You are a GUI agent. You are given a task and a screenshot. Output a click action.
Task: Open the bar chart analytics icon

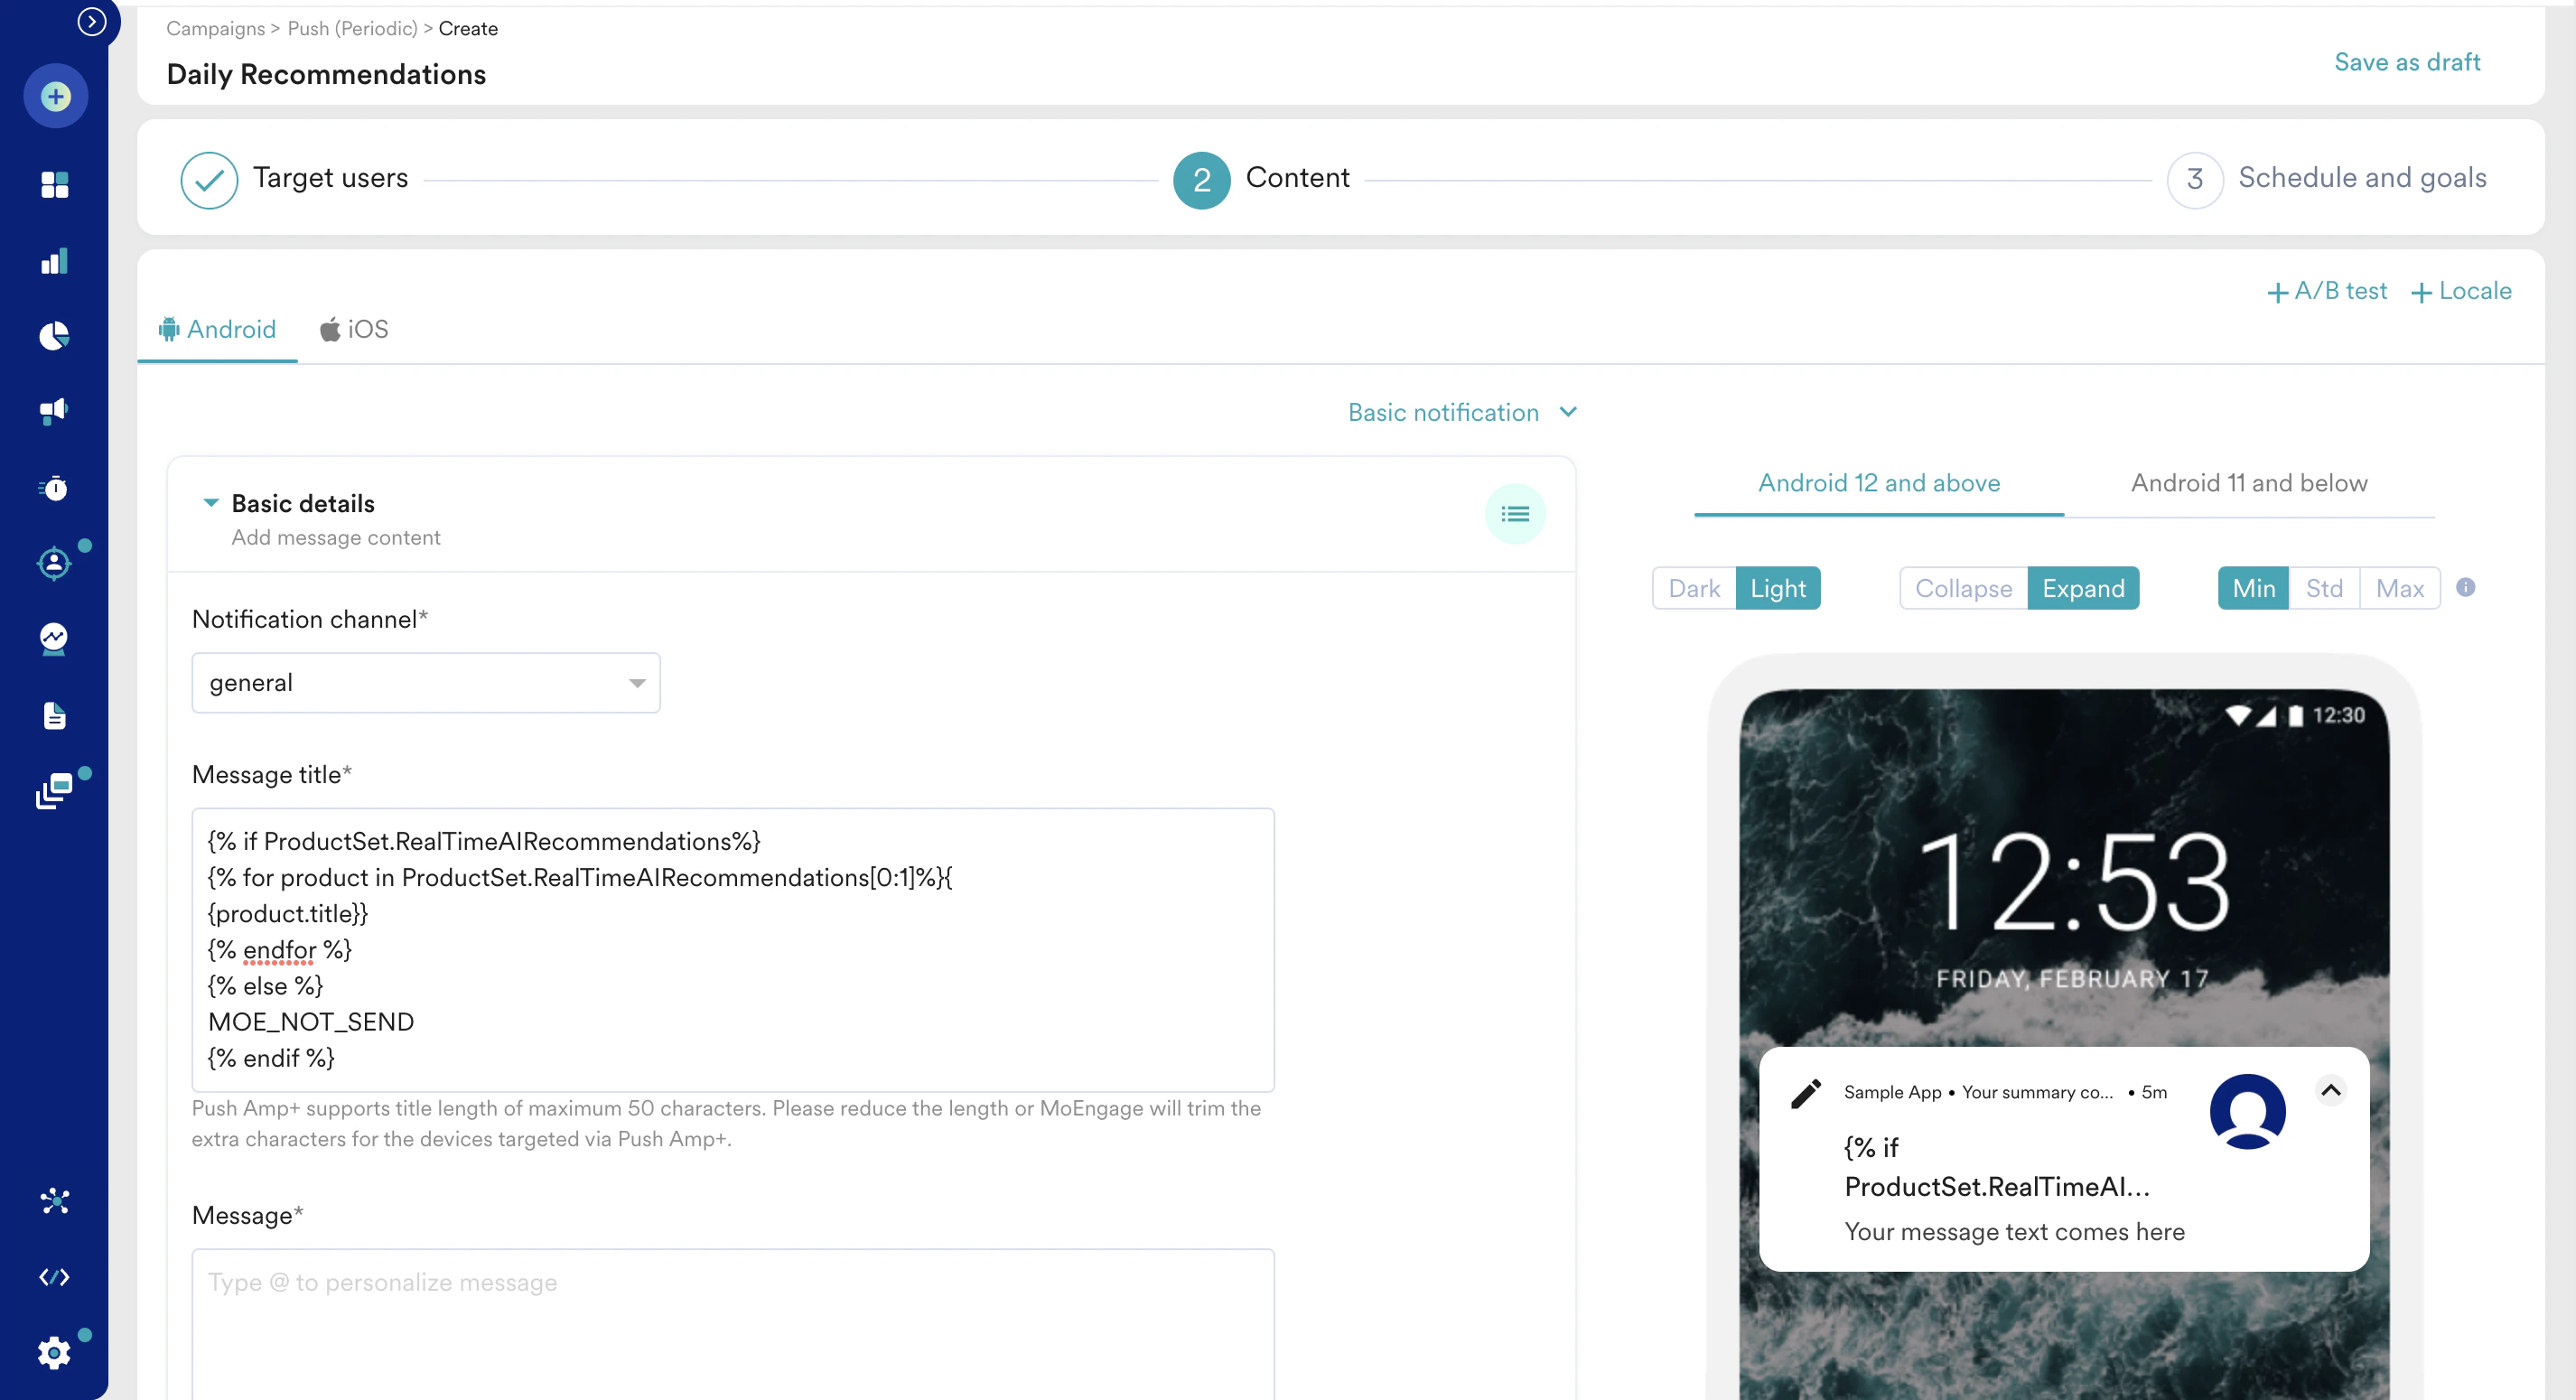tap(55, 261)
